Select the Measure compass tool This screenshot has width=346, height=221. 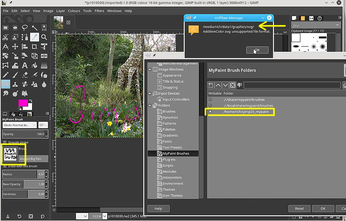pos(5,47)
